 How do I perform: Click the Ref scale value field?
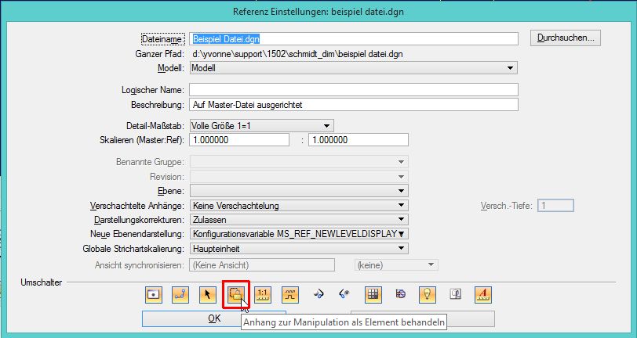pyautogui.click(x=359, y=140)
